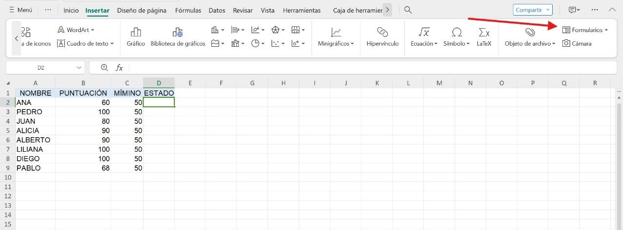Viewport: 623px width, 230px height.
Task: Open the Formularios tool
Action: [585, 30]
